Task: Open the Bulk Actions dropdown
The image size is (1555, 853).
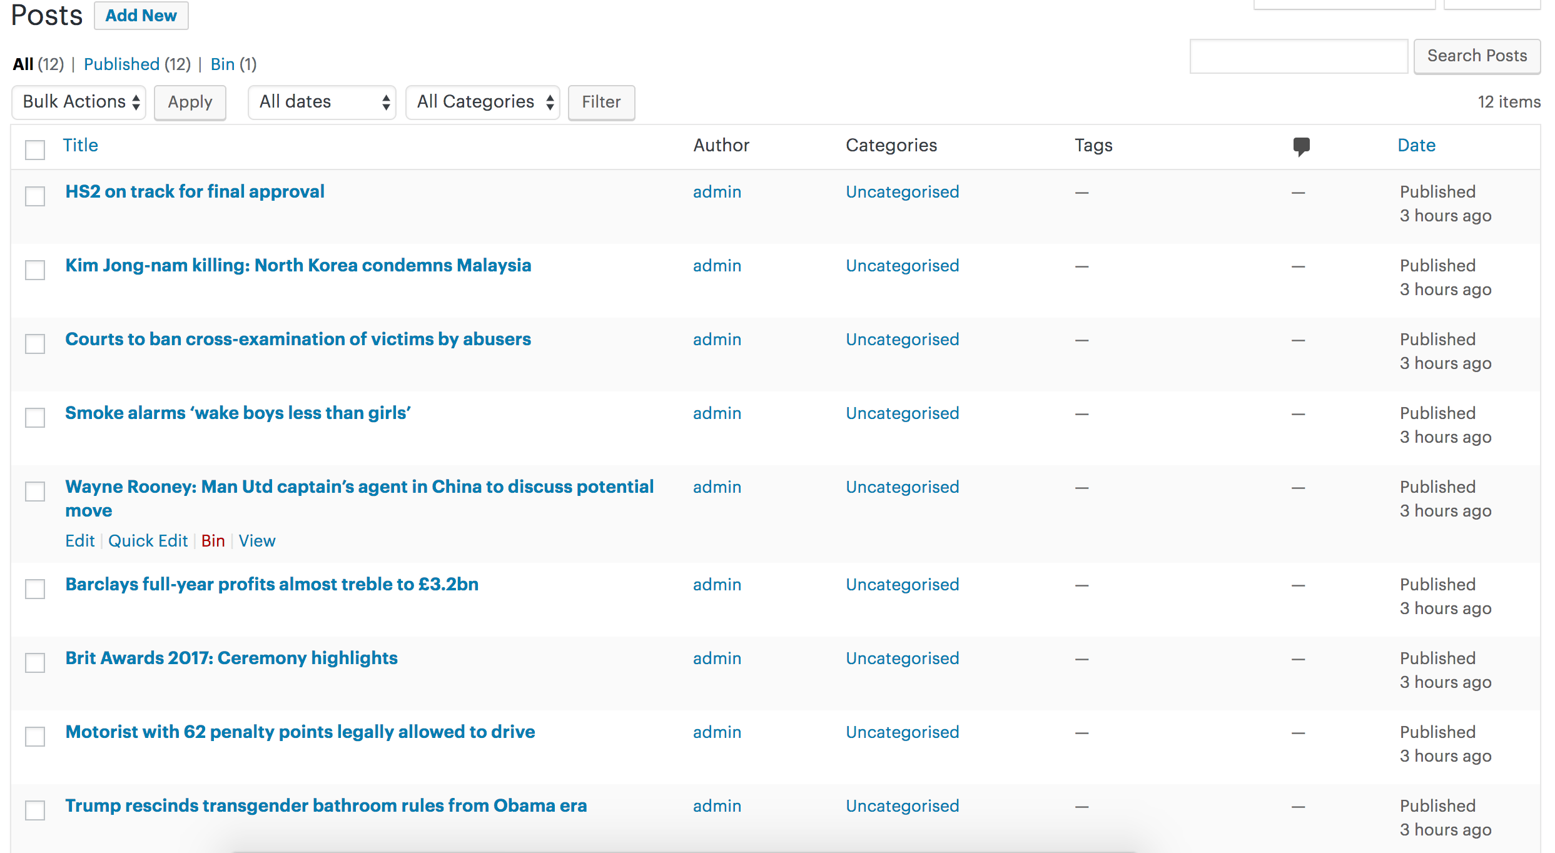Action: coord(79,102)
